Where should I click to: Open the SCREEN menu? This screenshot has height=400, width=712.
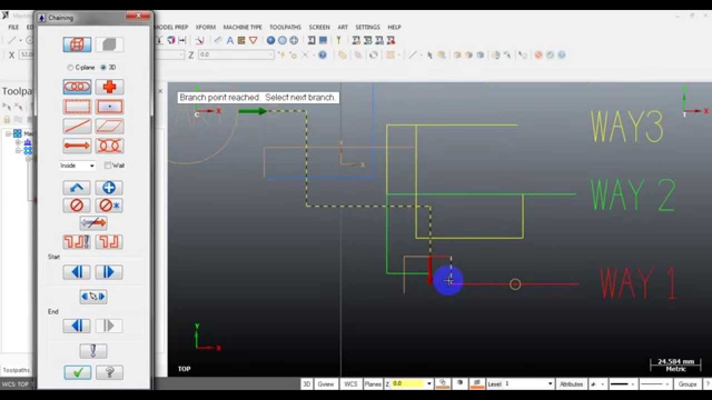point(319,27)
